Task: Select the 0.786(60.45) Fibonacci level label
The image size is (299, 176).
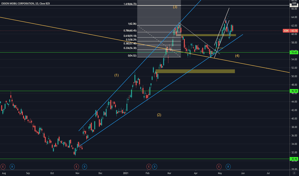Action: pyautogui.click(x=130, y=31)
